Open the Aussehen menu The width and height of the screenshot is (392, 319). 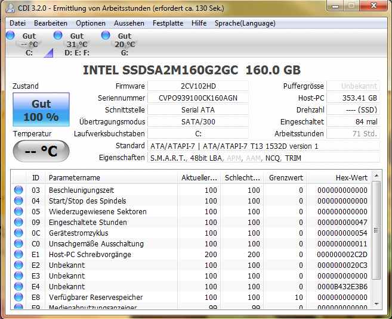click(x=129, y=23)
